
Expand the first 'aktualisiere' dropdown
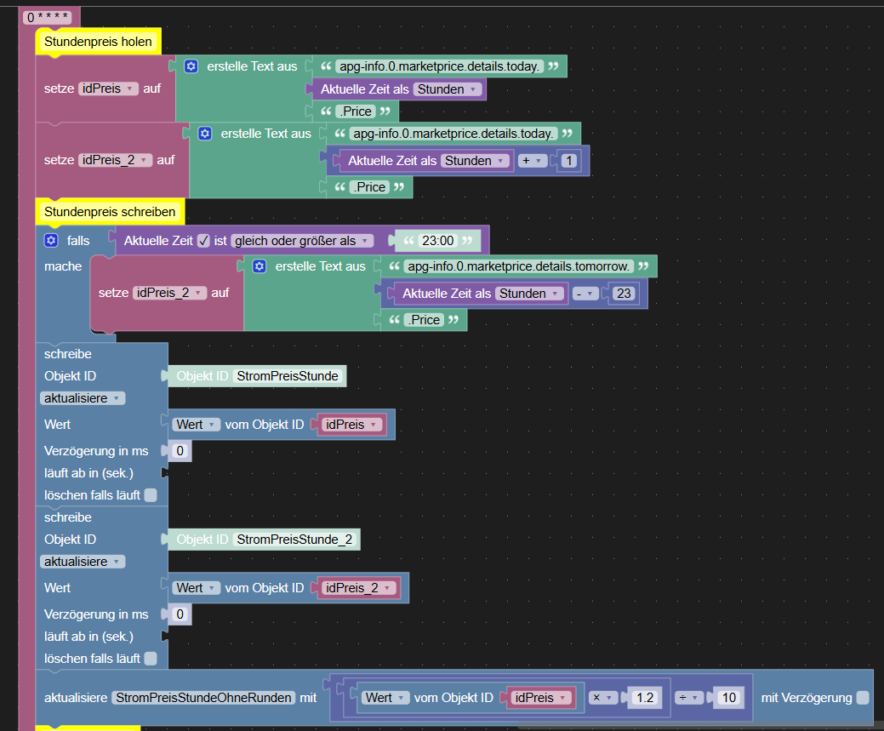pyautogui.click(x=83, y=398)
